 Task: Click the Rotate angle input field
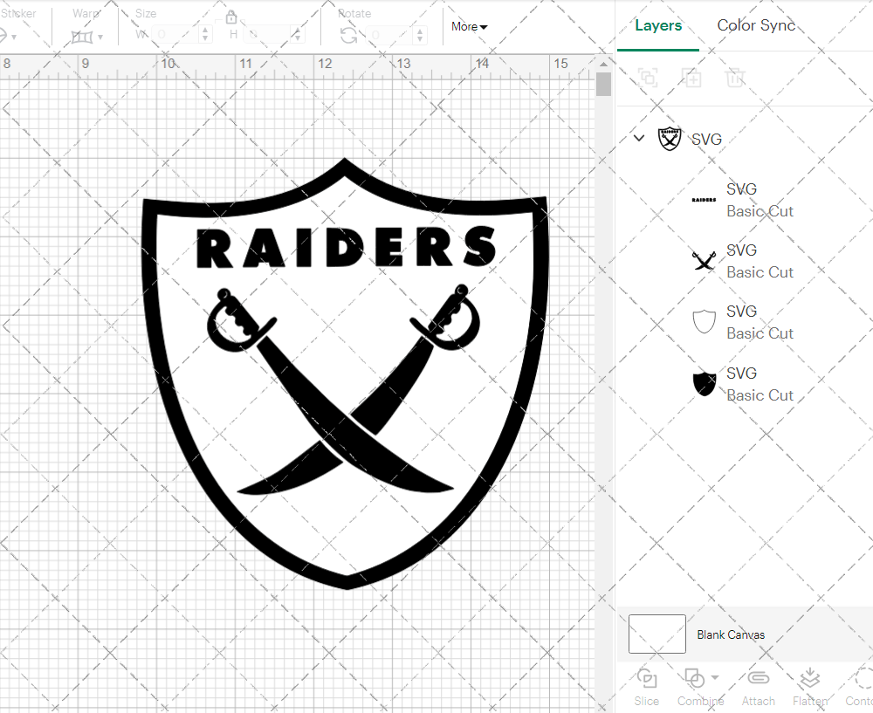[389, 35]
